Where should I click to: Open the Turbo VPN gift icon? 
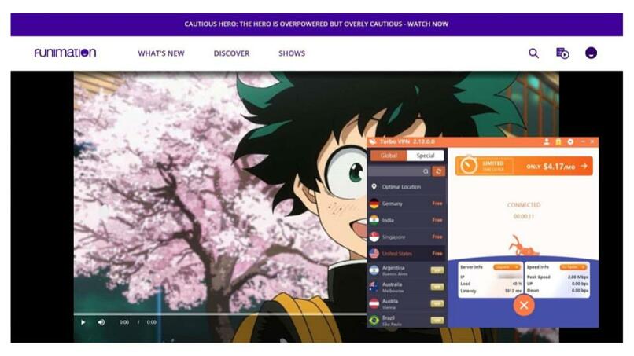pos(558,141)
